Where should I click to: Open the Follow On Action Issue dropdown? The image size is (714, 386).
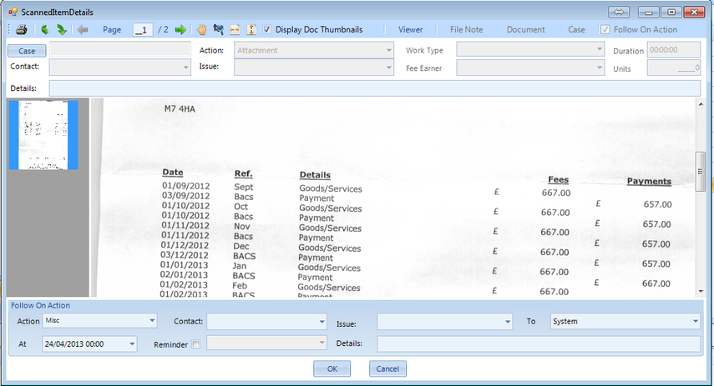[507, 322]
